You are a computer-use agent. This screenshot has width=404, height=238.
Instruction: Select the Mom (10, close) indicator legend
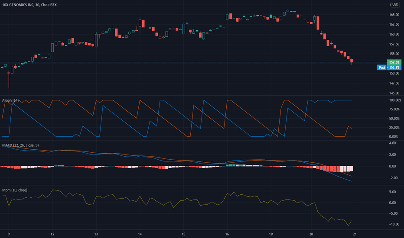(x=15, y=190)
